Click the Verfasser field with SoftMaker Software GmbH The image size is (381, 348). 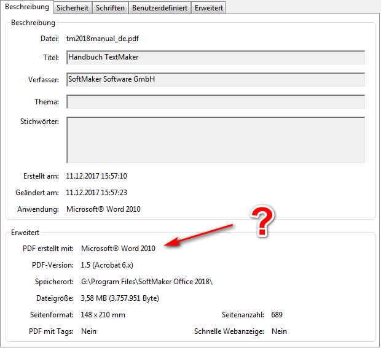[x=216, y=80]
